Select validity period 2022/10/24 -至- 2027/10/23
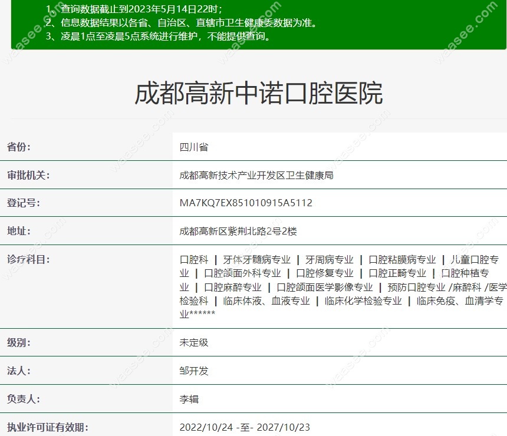 (x=245, y=427)
